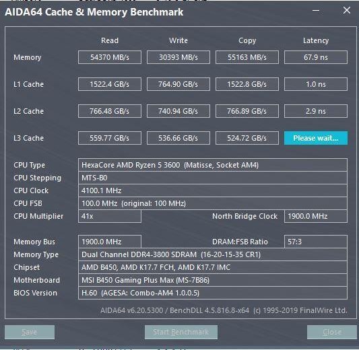This screenshot has width=359, height=350.
Task: Click the CPU Type label
Action: click(30, 165)
